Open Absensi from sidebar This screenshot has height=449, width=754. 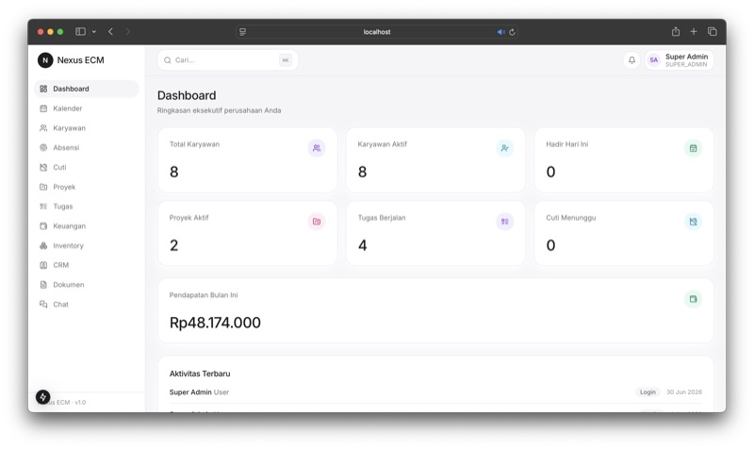tap(87, 148)
